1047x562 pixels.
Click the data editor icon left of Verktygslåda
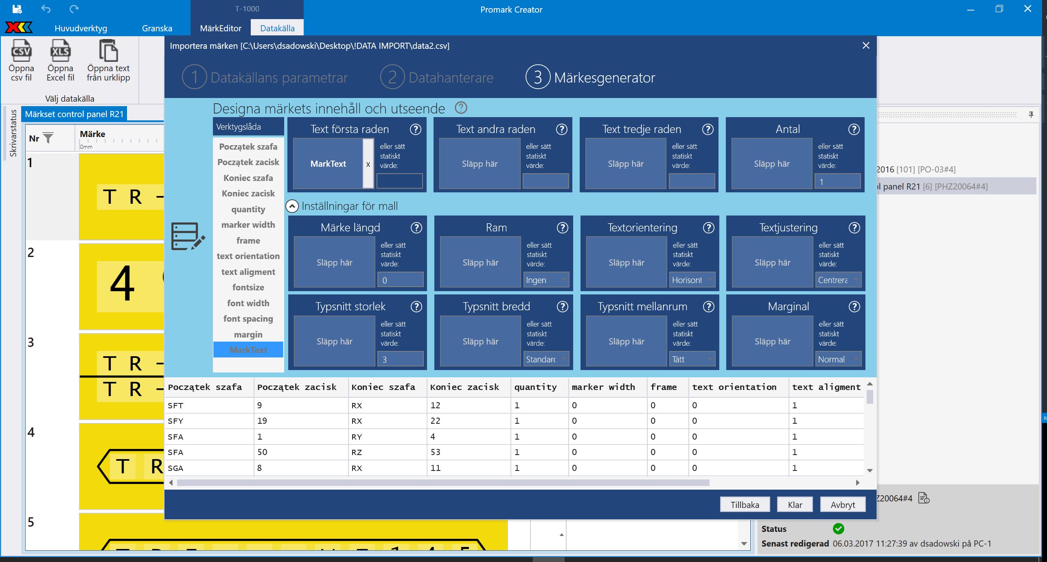[x=188, y=236]
